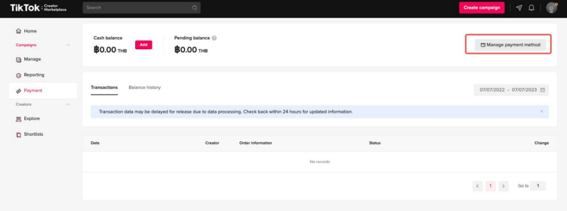Dismiss the transaction data delay notice
Viewport: 567px width, 211px height.
(x=542, y=111)
